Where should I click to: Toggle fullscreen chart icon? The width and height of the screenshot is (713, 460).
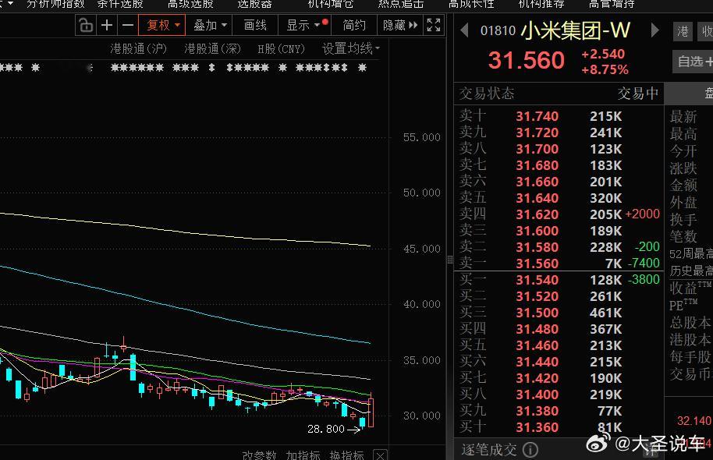(x=434, y=25)
